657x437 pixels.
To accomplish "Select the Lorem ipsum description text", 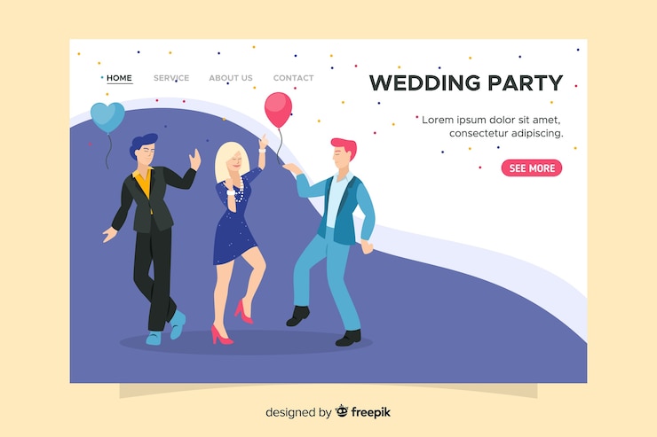I will pos(493,126).
